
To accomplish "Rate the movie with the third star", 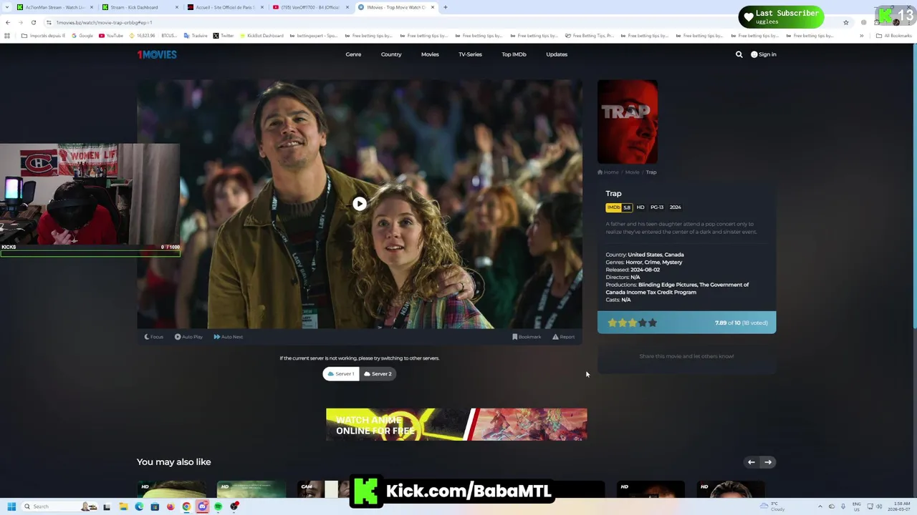I will click(x=633, y=323).
